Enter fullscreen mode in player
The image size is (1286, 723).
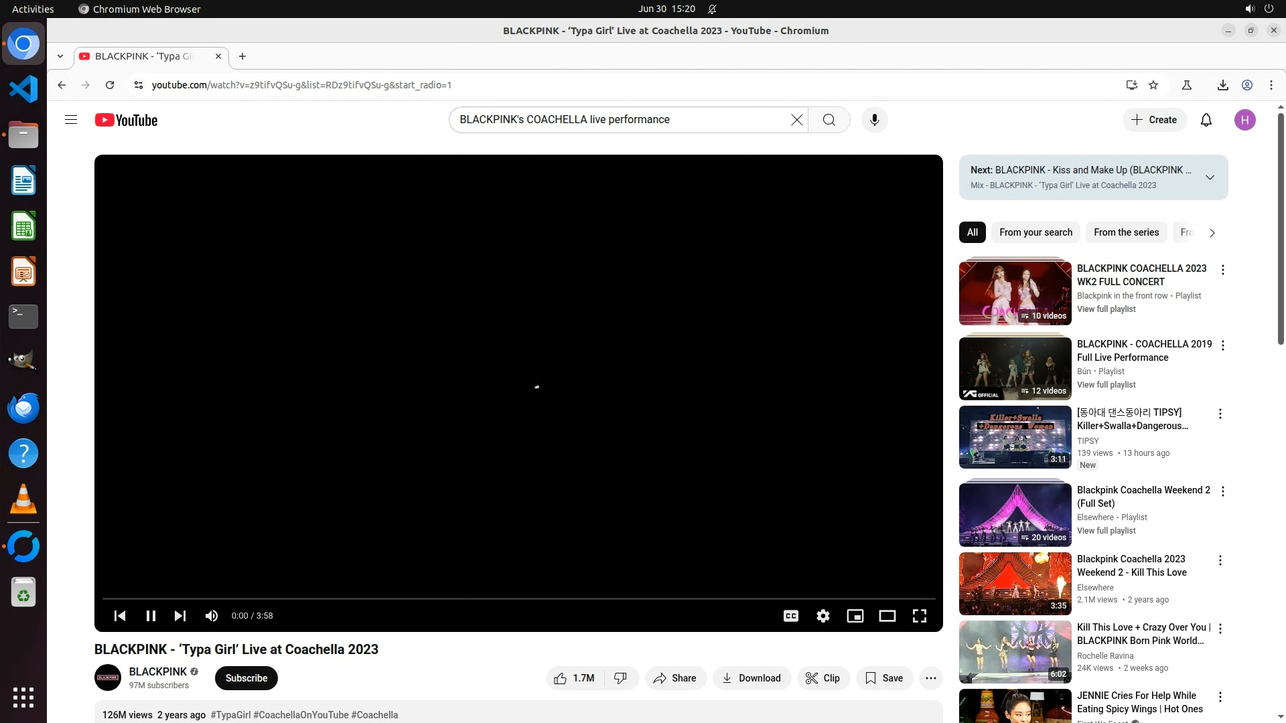(x=919, y=616)
